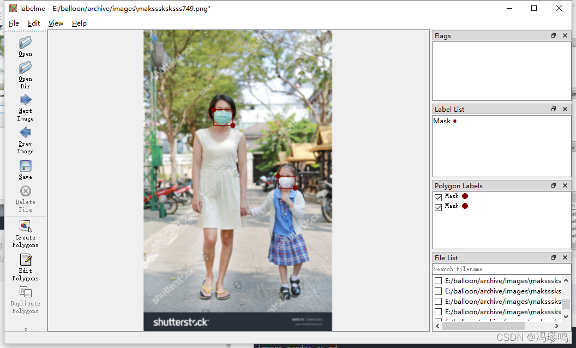
Task: Click the Open file toolbar icon
Action: [x=25, y=43]
